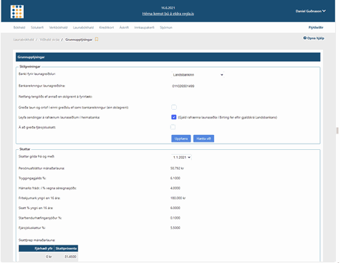Bookmark the Grunnupplýsingar page
Viewport: 340px width, 263px height.
[x=97, y=40]
